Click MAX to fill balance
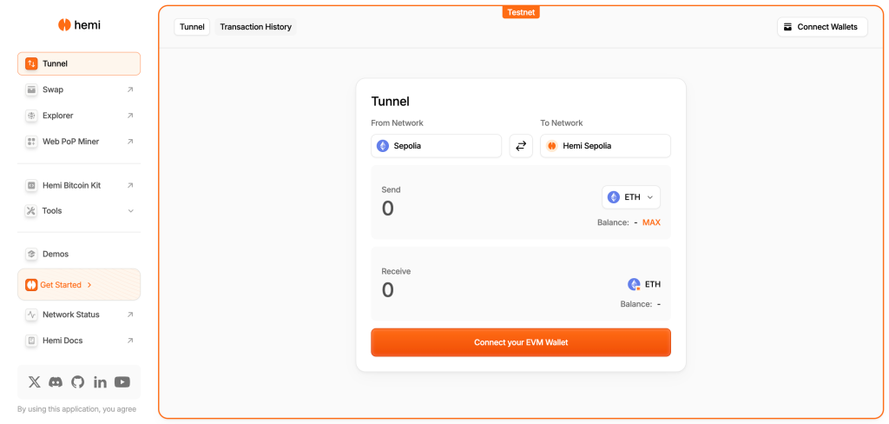Image resolution: width=889 pixels, height=424 pixels. point(651,222)
